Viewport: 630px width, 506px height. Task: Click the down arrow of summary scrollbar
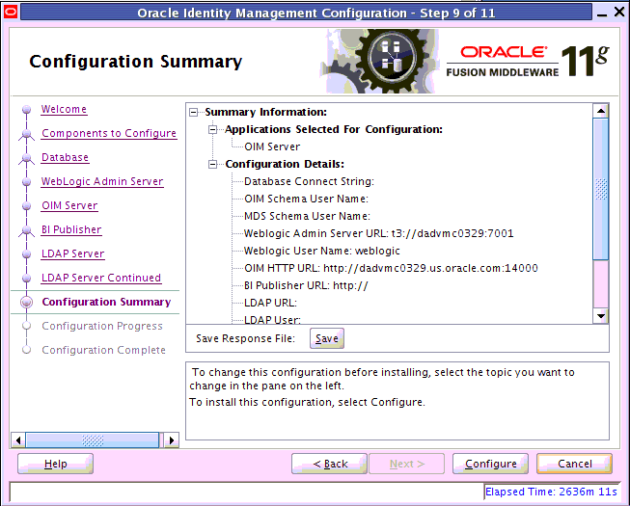click(601, 315)
